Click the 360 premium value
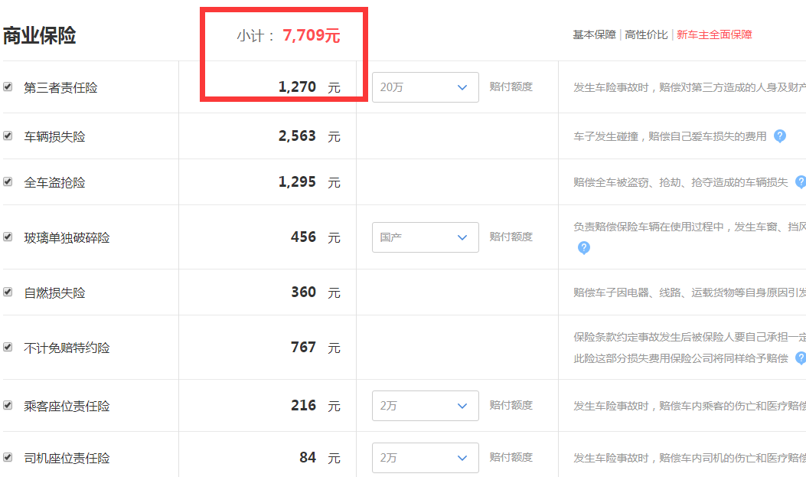Screen dimensions: 806x477 click(303, 292)
